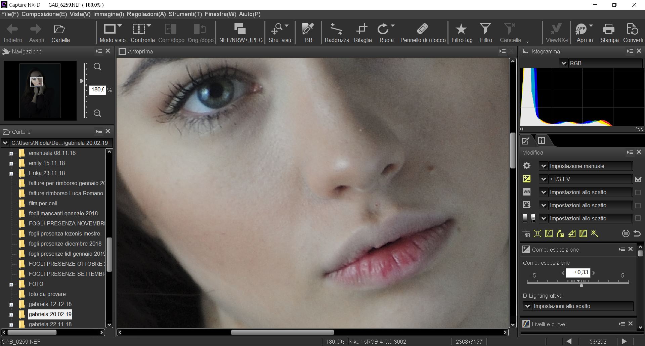Expand the emanuela 08.11.18 folder

[11, 153]
